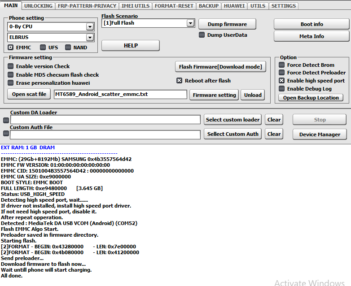Screen dimensions: 351x286
Task: Expand the Flash Scenario Full Flash dropdown
Action: click(x=190, y=23)
